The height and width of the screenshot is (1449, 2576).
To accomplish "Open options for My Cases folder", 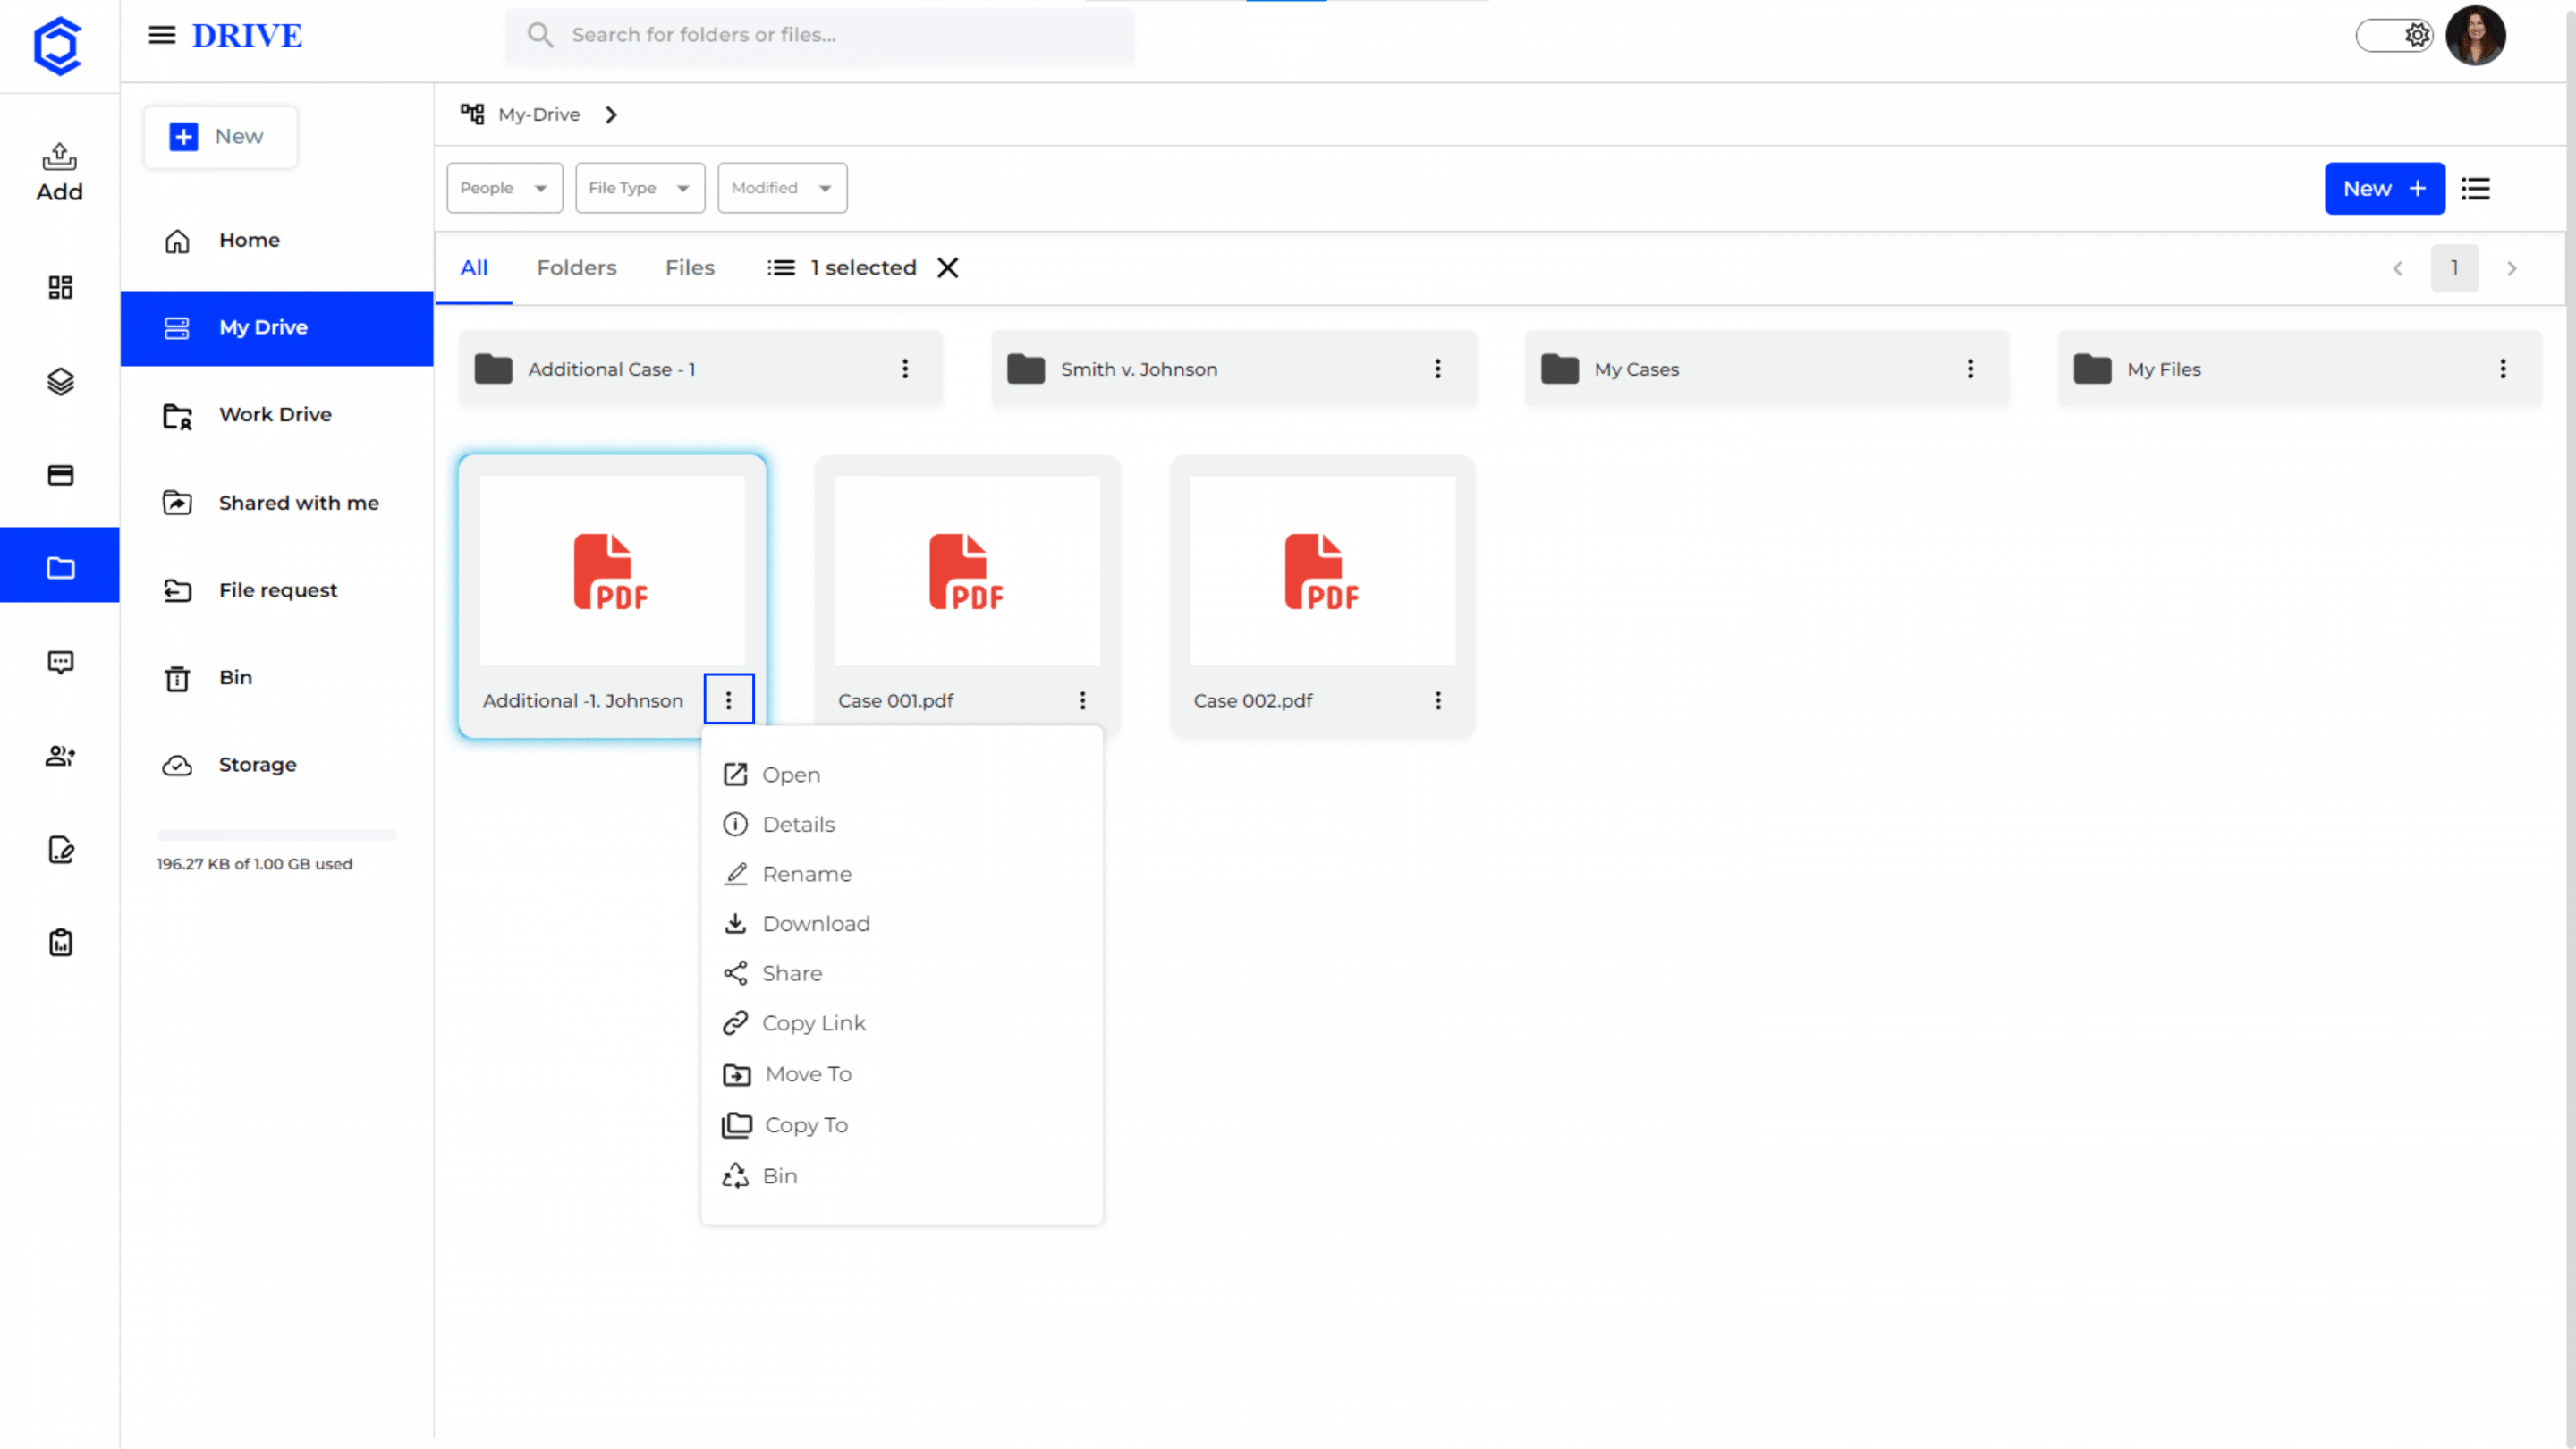I will (1971, 369).
